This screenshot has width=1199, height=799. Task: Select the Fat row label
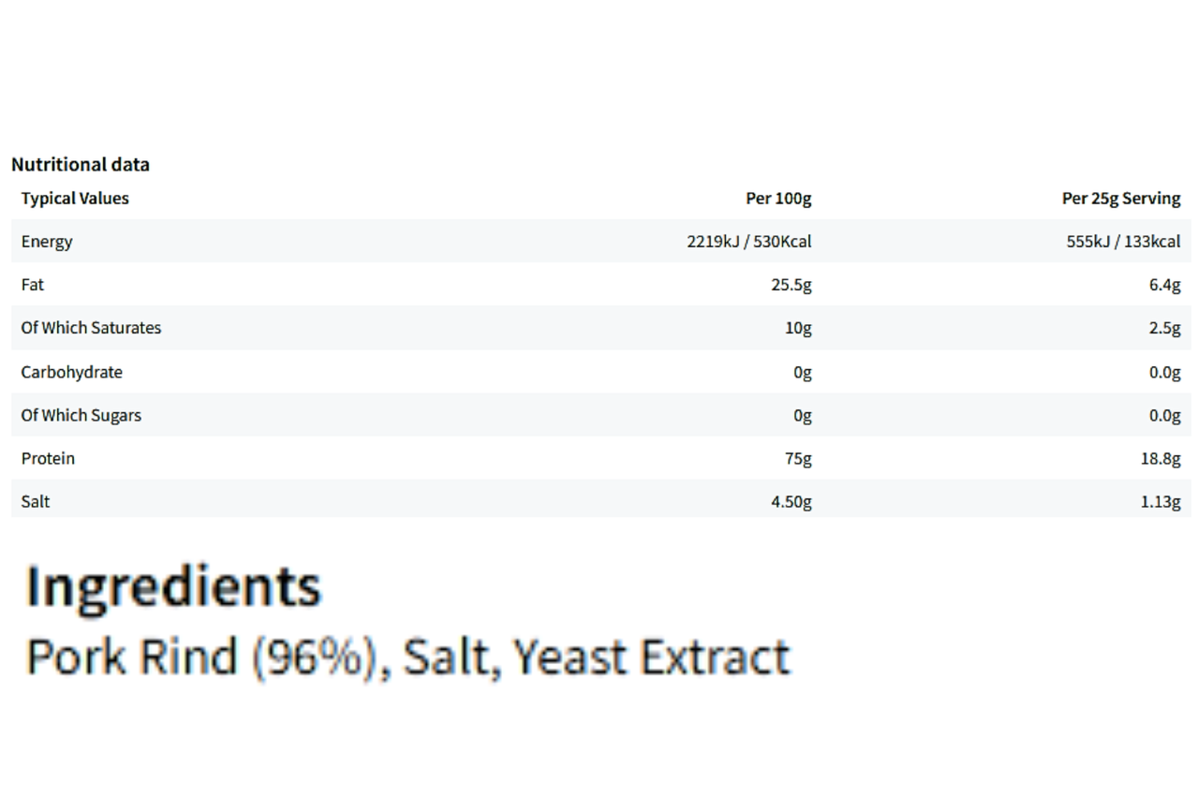coord(33,285)
